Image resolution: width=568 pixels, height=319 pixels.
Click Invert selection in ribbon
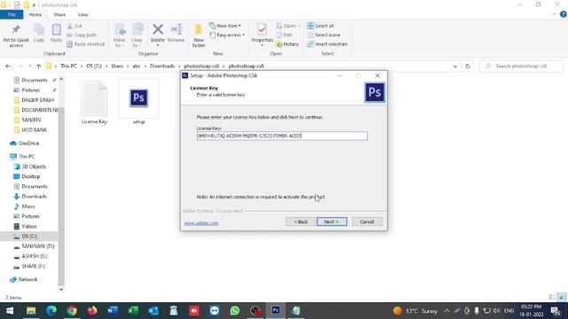pyautogui.click(x=327, y=44)
